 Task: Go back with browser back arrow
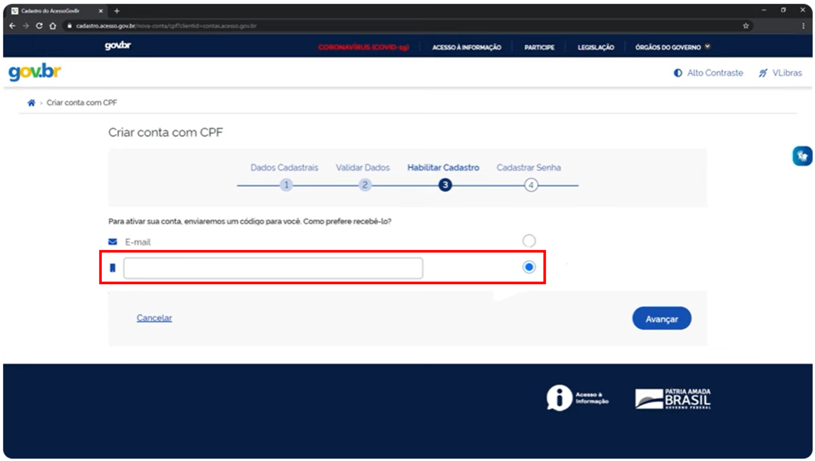13,26
